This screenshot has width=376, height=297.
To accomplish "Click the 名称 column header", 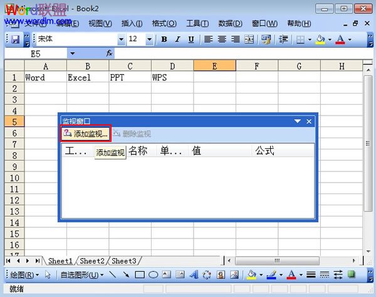I will [141, 151].
